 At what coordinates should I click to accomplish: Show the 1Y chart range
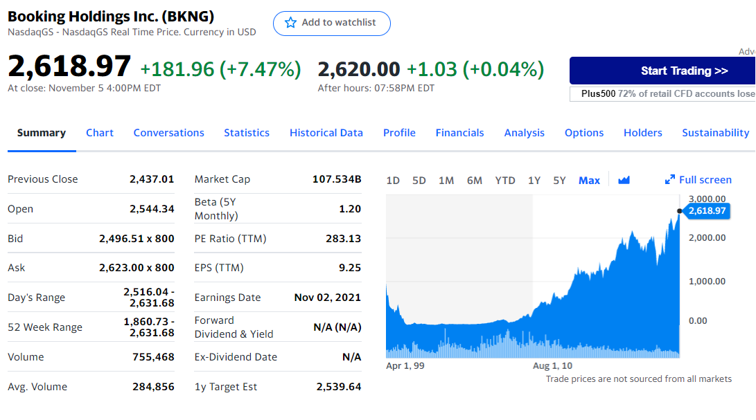point(534,180)
